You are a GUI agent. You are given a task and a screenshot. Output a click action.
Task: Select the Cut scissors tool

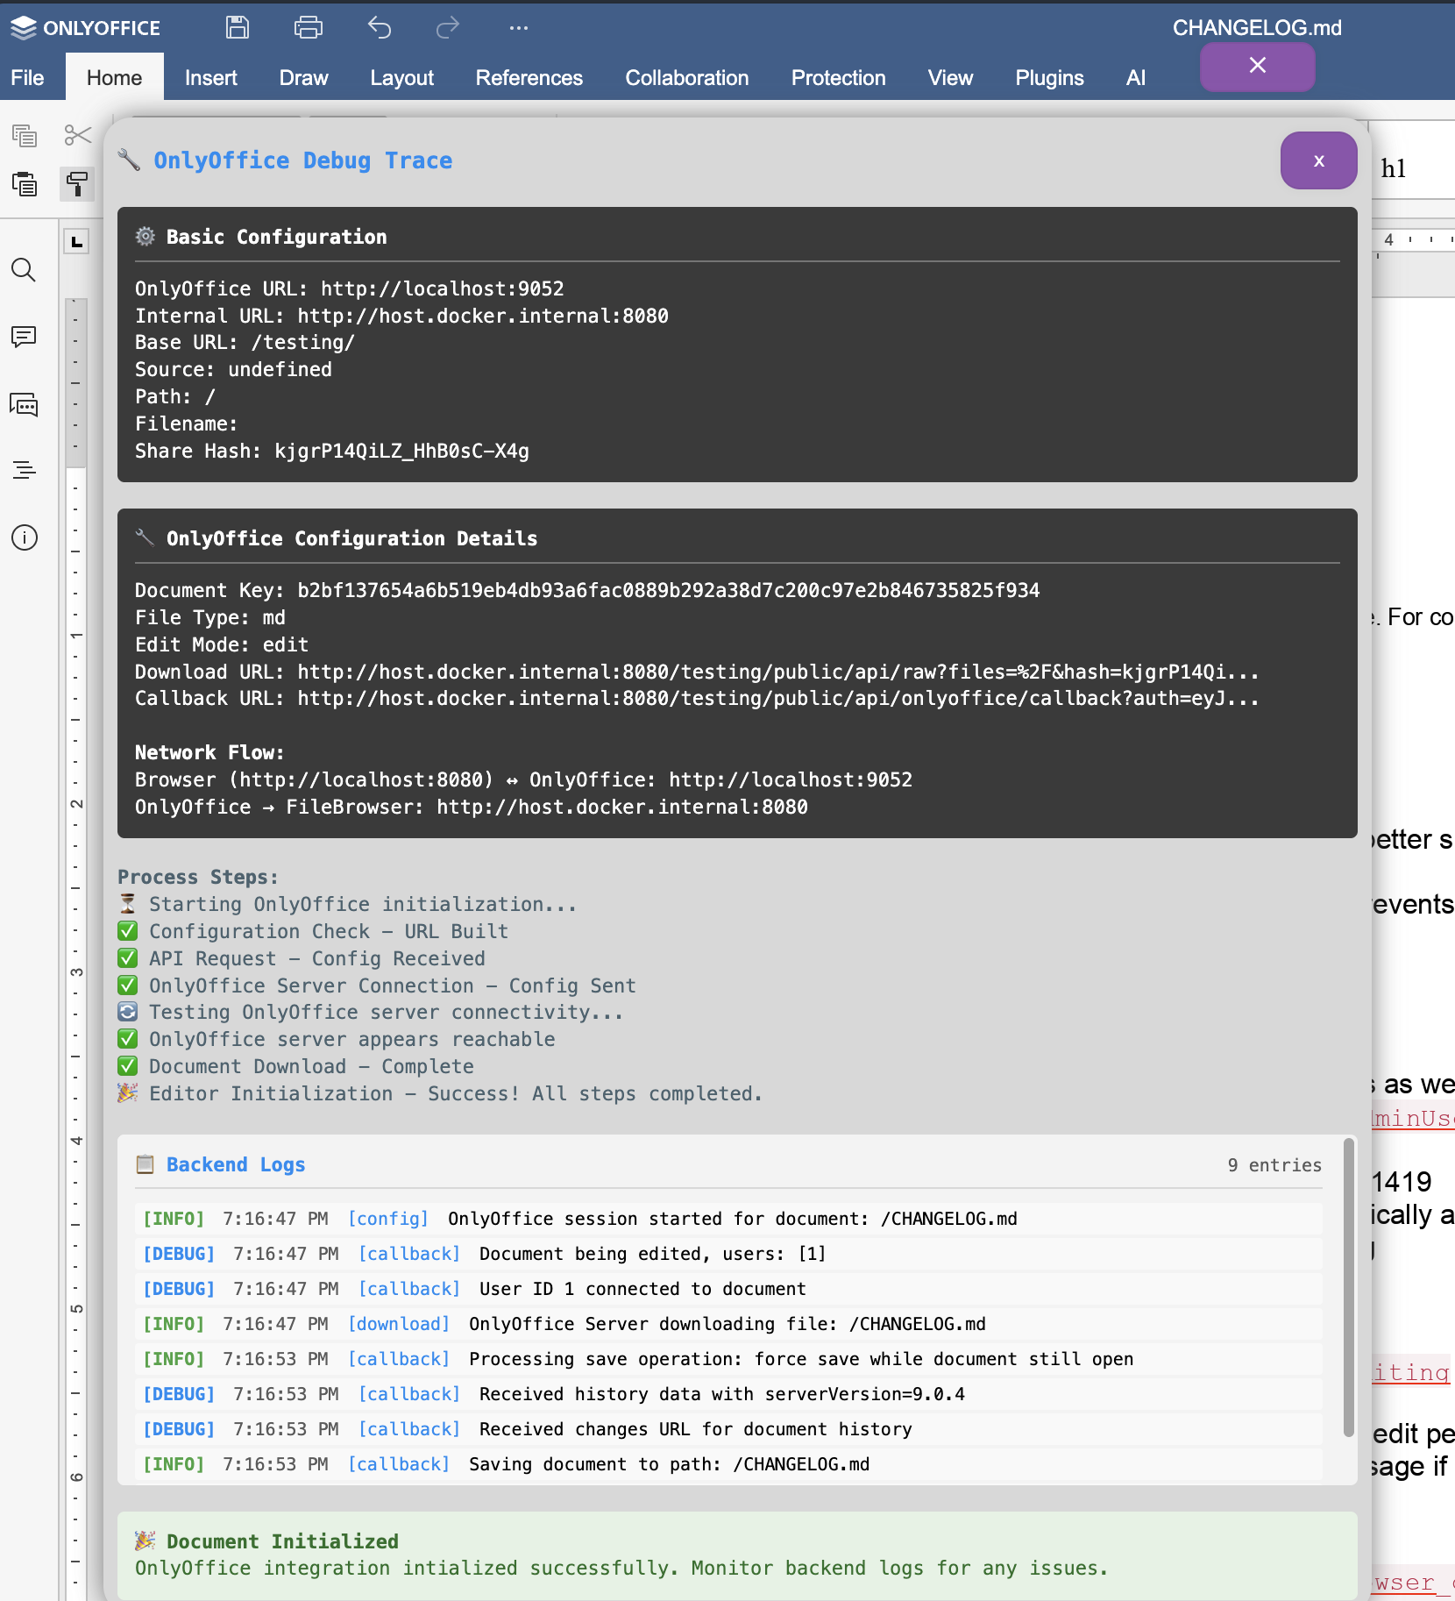click(x=77, y=135)
